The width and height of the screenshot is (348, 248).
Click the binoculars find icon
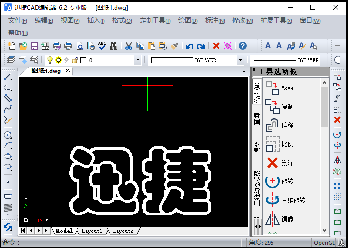114,46
